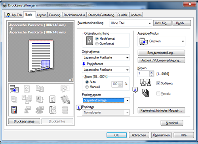This screenshot has width=198, height=144.
Task: Confirm the dialog with OK
Action: pos(116,135)
